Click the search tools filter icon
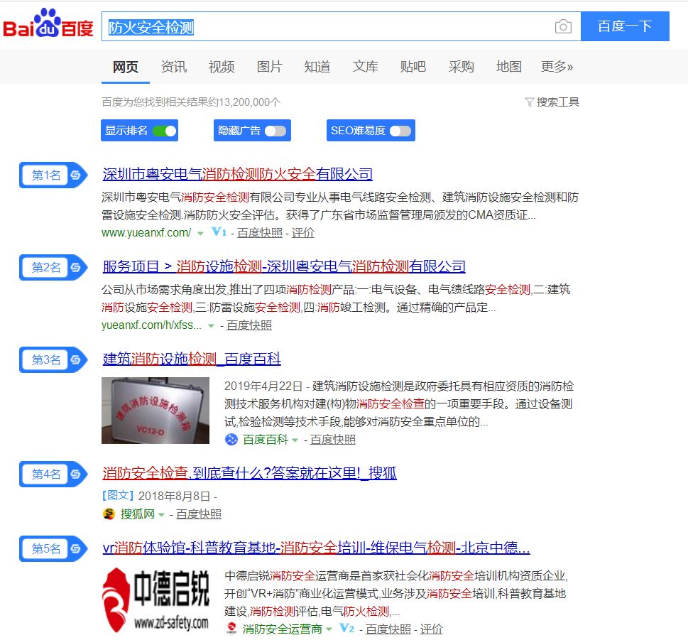The width and height of the screenshot is (688, 640). coord(529,102)
